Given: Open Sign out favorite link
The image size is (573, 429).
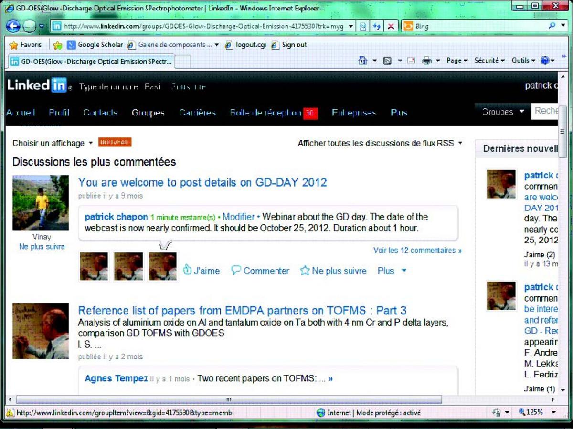Looking at the screenshot, I should pyautogui.click(x=289, y=45).
